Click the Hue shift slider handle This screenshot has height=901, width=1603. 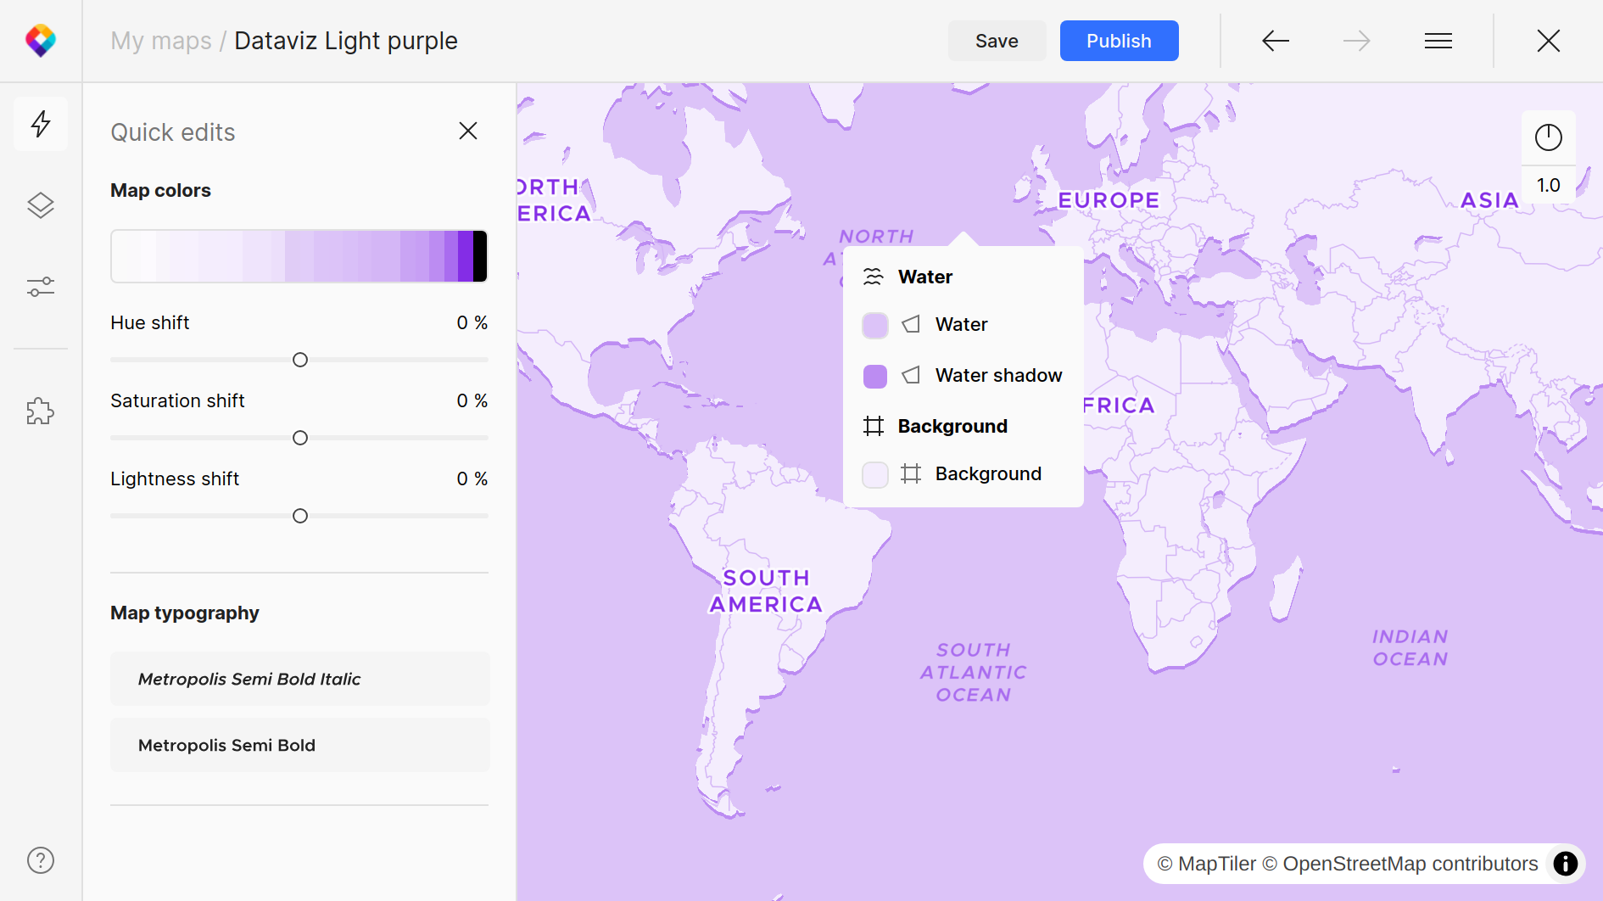[300, 360]
